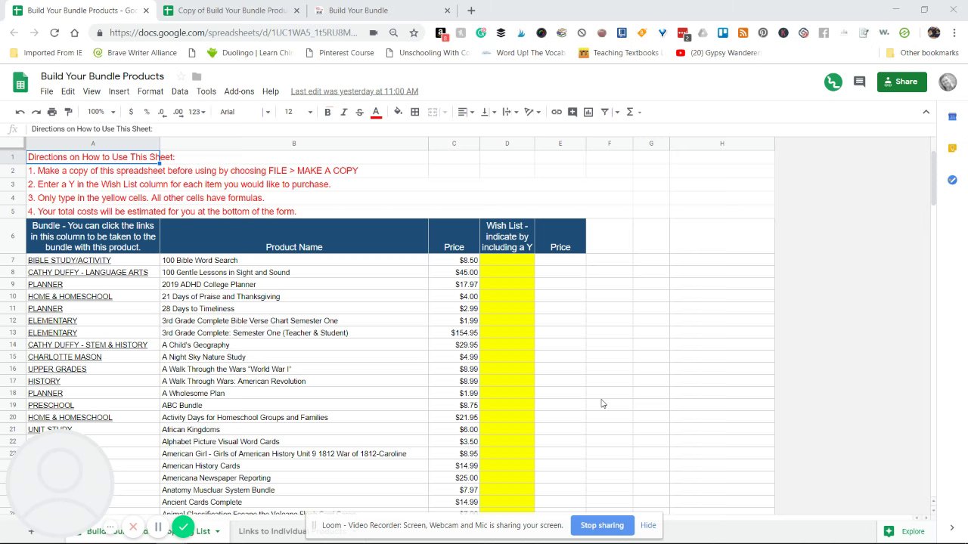The image size is (968, 544).
Task: Open the Arial font dropdown
Action: tap(244, 112)
